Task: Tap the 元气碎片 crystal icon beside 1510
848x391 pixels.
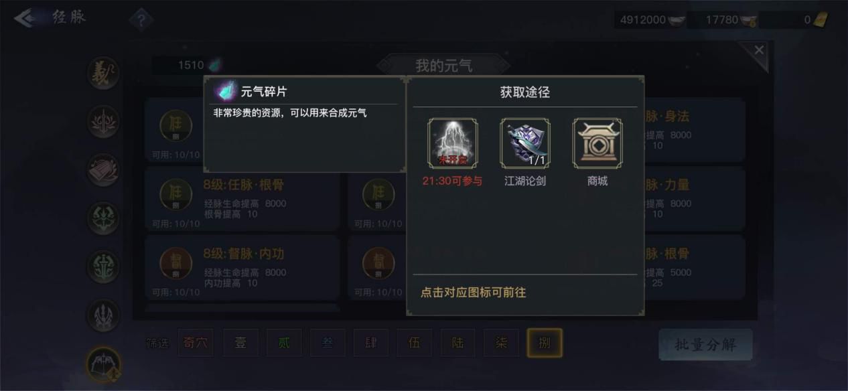Action: (214, 65)
